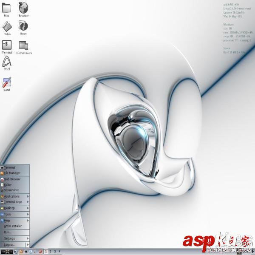This screenshot has height=255, width=255.
Task: Open Web Browser from the start menu
Action: [x=15, y=179]
